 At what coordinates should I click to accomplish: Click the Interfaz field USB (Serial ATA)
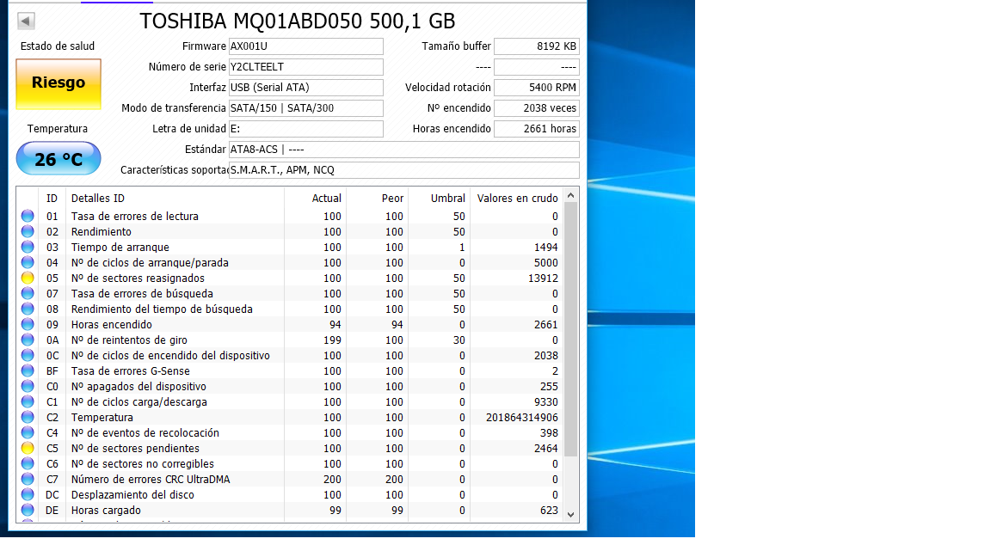[306, 88]
